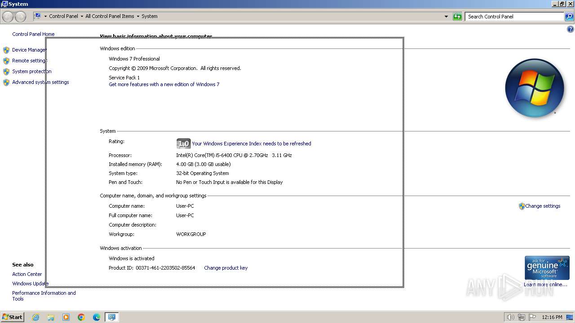Open Internet Explorer from the taskbar
This screenshot has width=575, height=323.
(35, 317)
